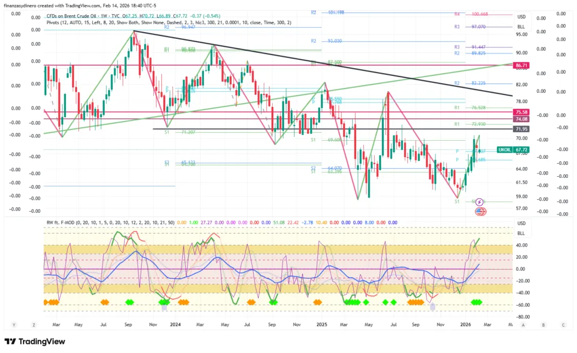Open BLL unit dropdown on main price scale

click(x=521, y=26)
